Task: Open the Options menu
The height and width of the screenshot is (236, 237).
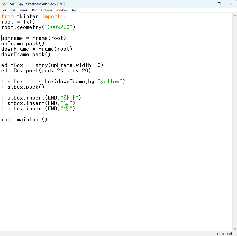Action: tap(46, 10)
